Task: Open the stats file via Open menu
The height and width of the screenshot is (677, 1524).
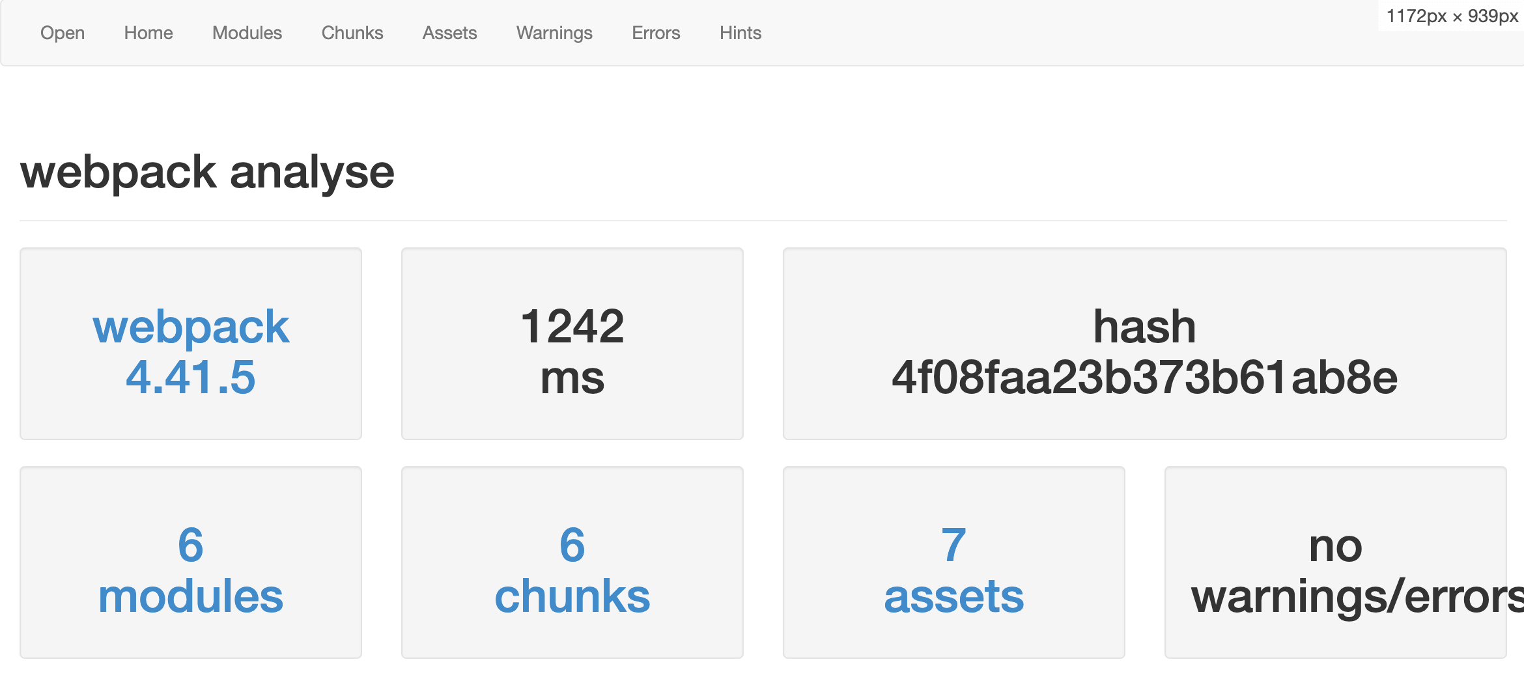Action: coord(63,33)
